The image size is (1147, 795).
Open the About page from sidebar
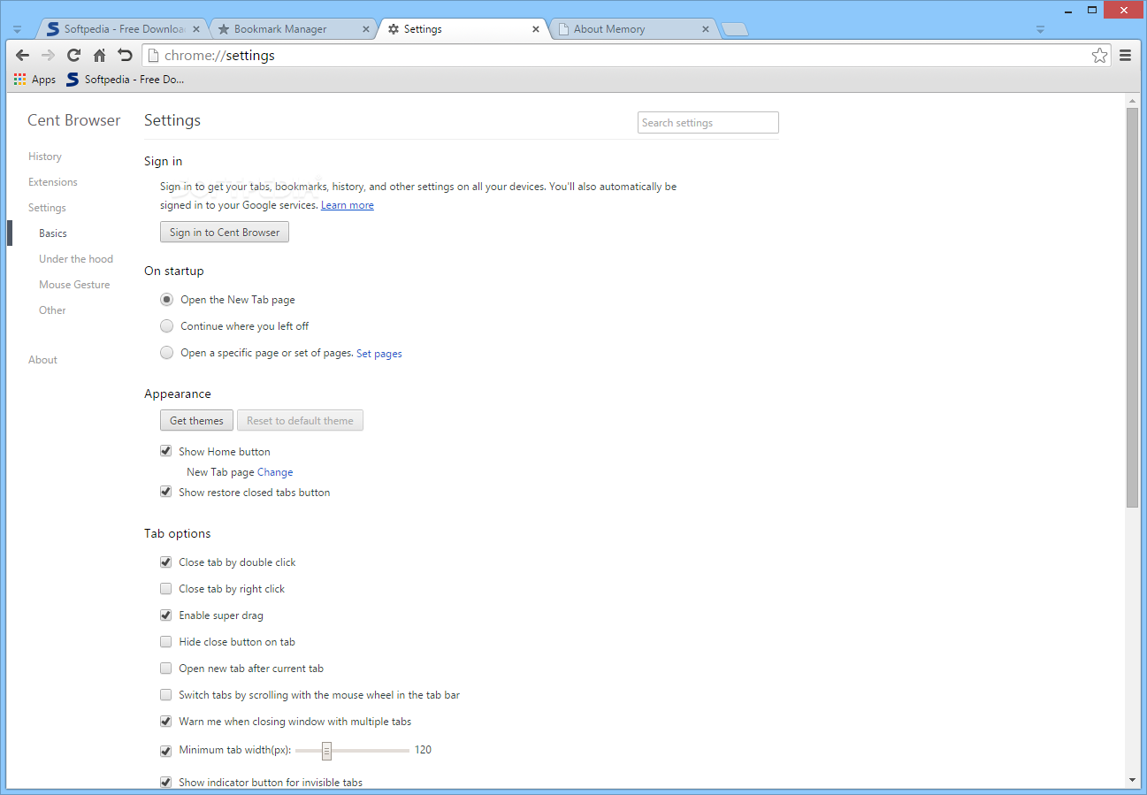pos(42,360)
